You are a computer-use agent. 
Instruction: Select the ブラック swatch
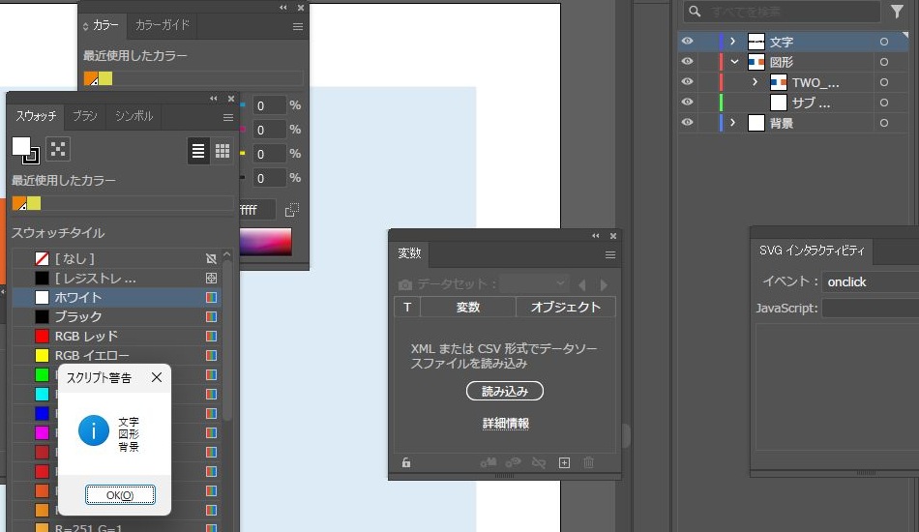coord(116,316)
